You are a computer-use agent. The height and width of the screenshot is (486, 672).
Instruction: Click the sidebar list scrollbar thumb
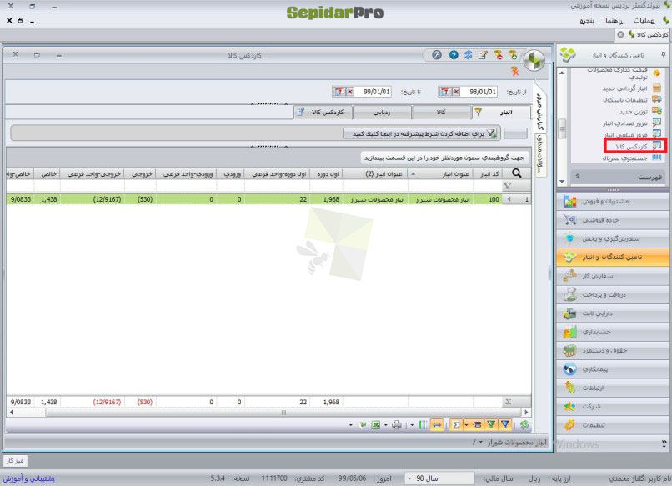(x=562, y=128)
